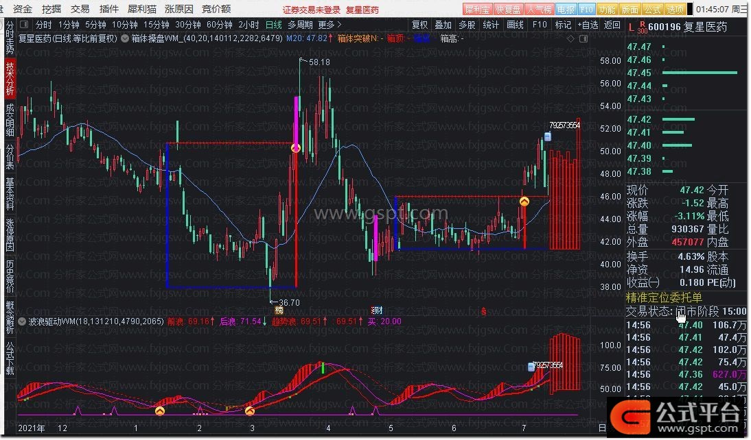Open the 分价表 sidebar tab
751x440 pixels.
tap(10, 157)
